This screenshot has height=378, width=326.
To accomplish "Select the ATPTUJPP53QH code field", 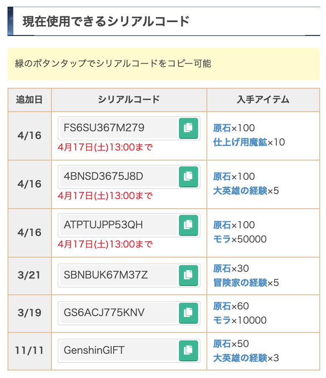I will pos(119,225).
